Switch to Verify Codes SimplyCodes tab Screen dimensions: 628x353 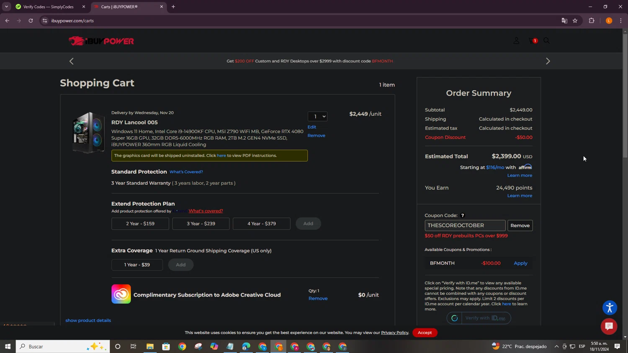(x=48, y=7)
